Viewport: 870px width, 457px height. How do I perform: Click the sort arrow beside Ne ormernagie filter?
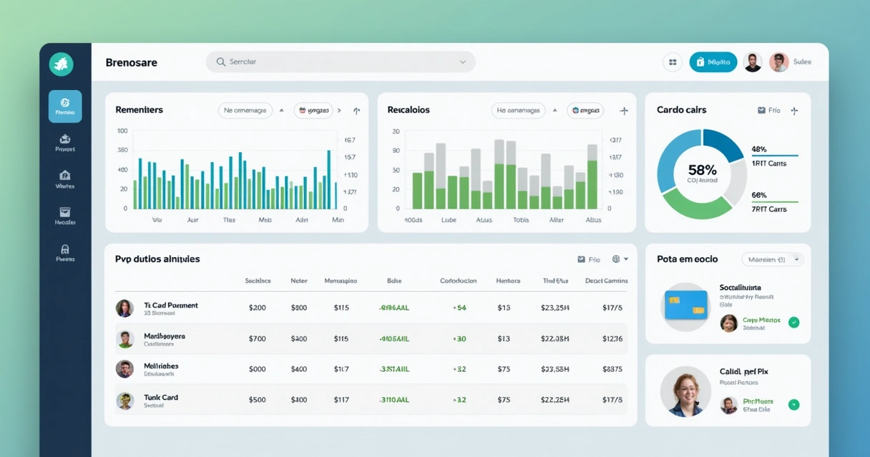point(282,110)
